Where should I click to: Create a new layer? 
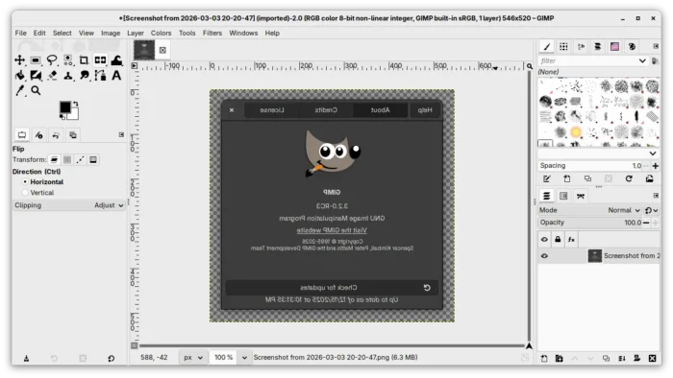(544, 358)
